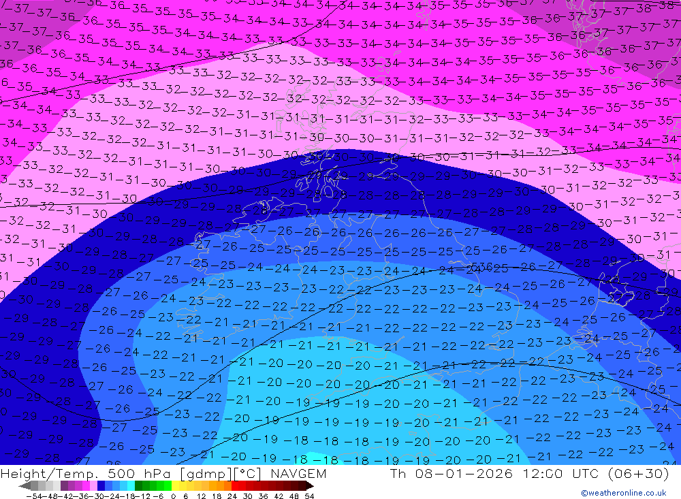Open the weatheronline.co.uk copyright link
The height and width of the screenshot is (499, 681).
624,492
